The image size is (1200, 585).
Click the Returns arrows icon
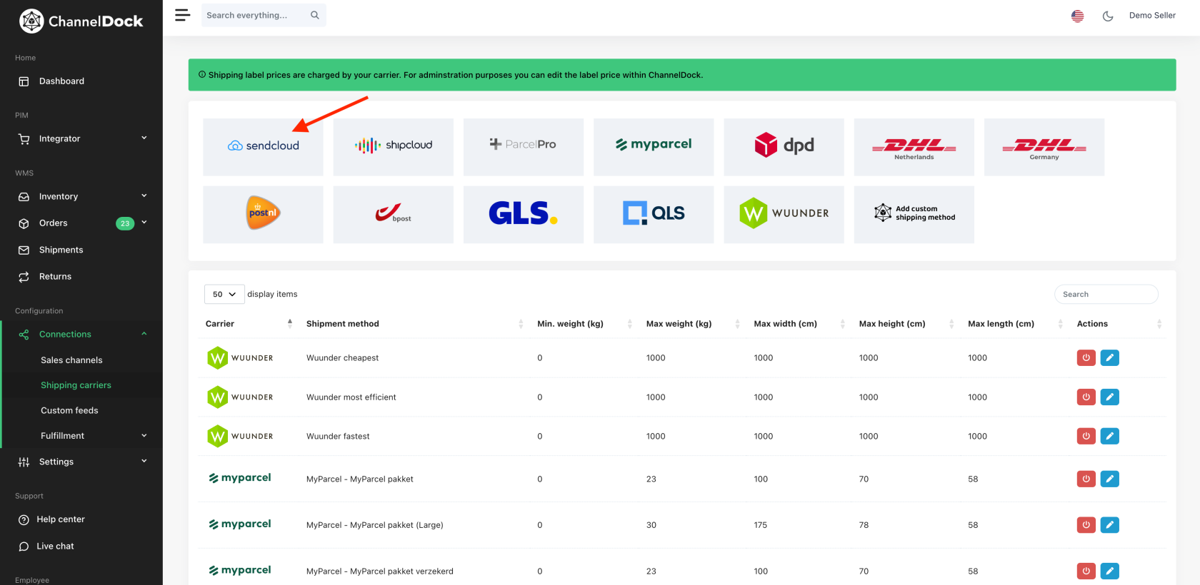[24, 277]
